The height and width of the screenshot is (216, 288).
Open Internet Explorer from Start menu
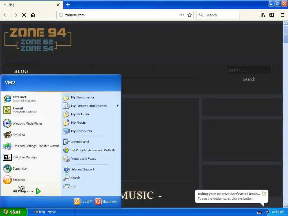[x=20, y=99]
